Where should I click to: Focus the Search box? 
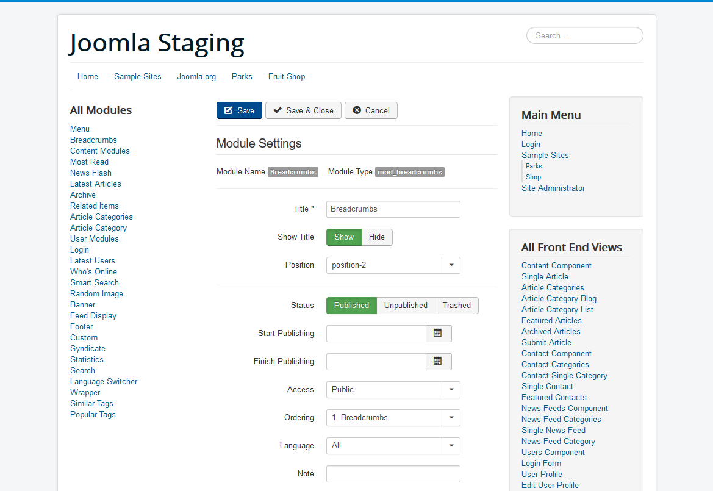[x=585, y=35]
